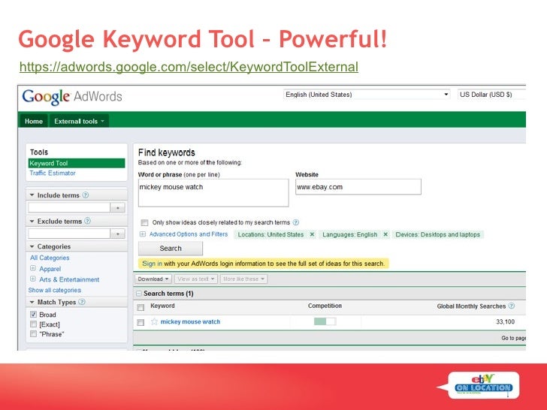The image size is (547, 410).
Task: Select Keyword Tool in Tools panel
Action: coord(77,163)
